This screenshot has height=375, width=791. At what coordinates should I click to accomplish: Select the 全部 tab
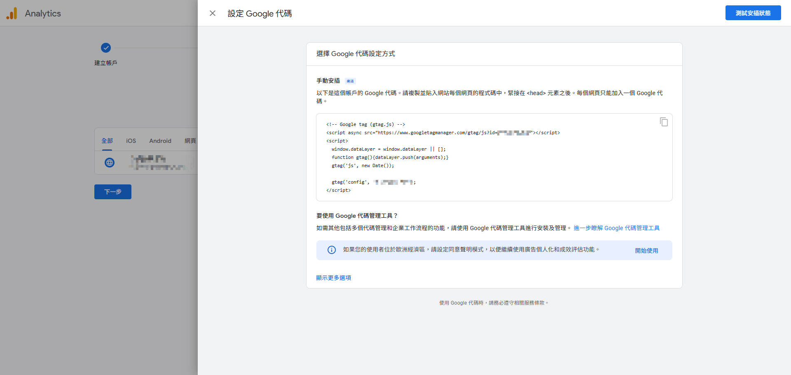(107, 140)
